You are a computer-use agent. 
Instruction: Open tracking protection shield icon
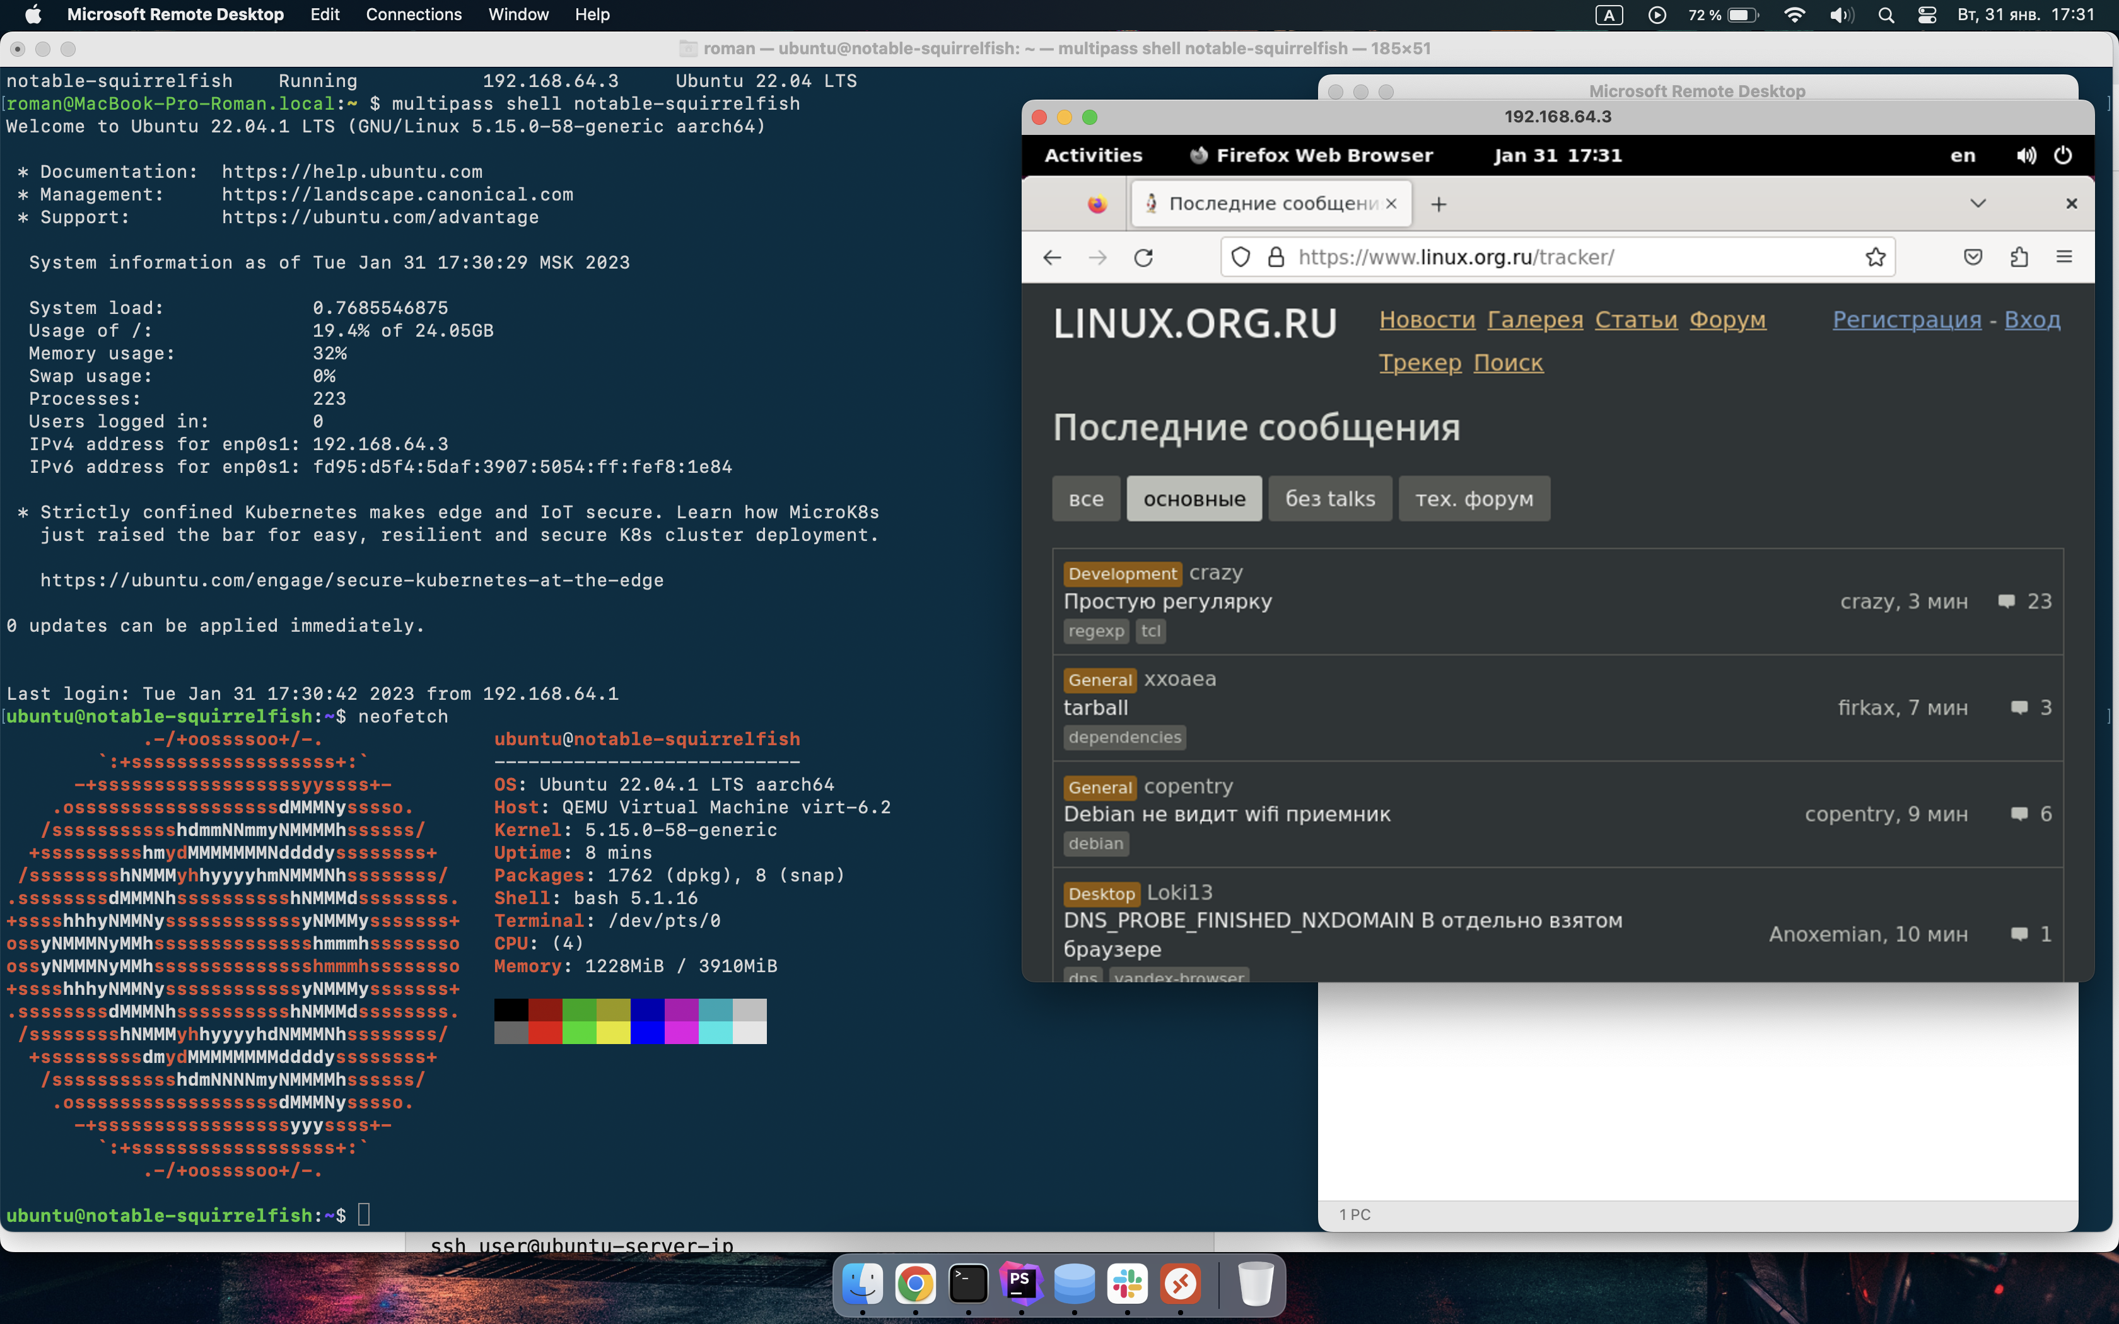point(1240,257)
